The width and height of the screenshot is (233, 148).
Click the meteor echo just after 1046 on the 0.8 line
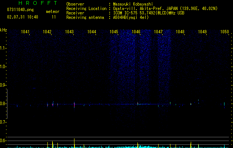(x=138, y=104)
